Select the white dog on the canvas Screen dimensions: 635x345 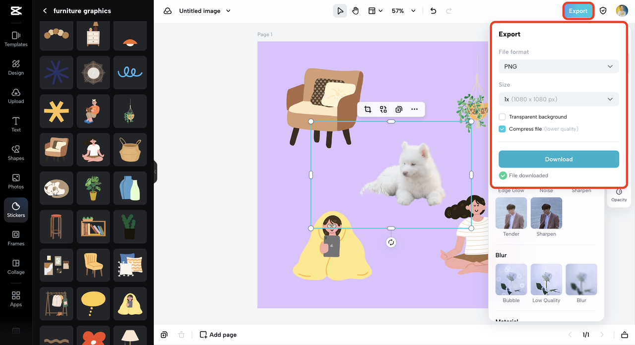pyautogui.click(x=402, y=173)
